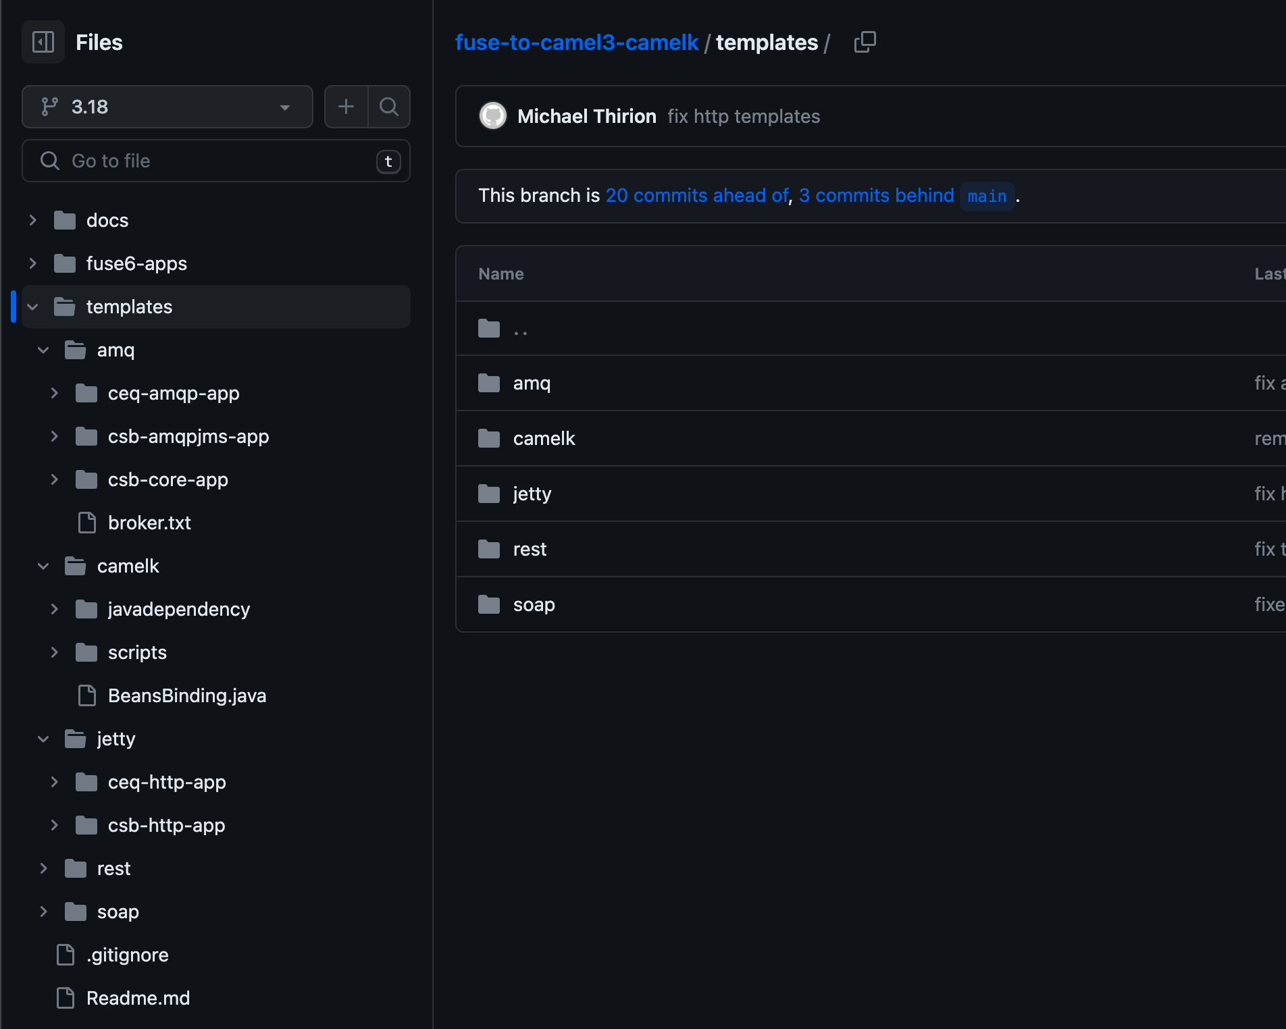Collapse the templates folder in the sidebar
Viewport: 1286px width, 1029px height.
(x=32, y=307)
